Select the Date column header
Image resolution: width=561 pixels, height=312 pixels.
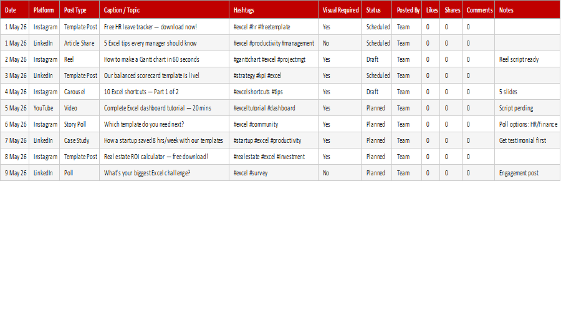tap(15, 9)
